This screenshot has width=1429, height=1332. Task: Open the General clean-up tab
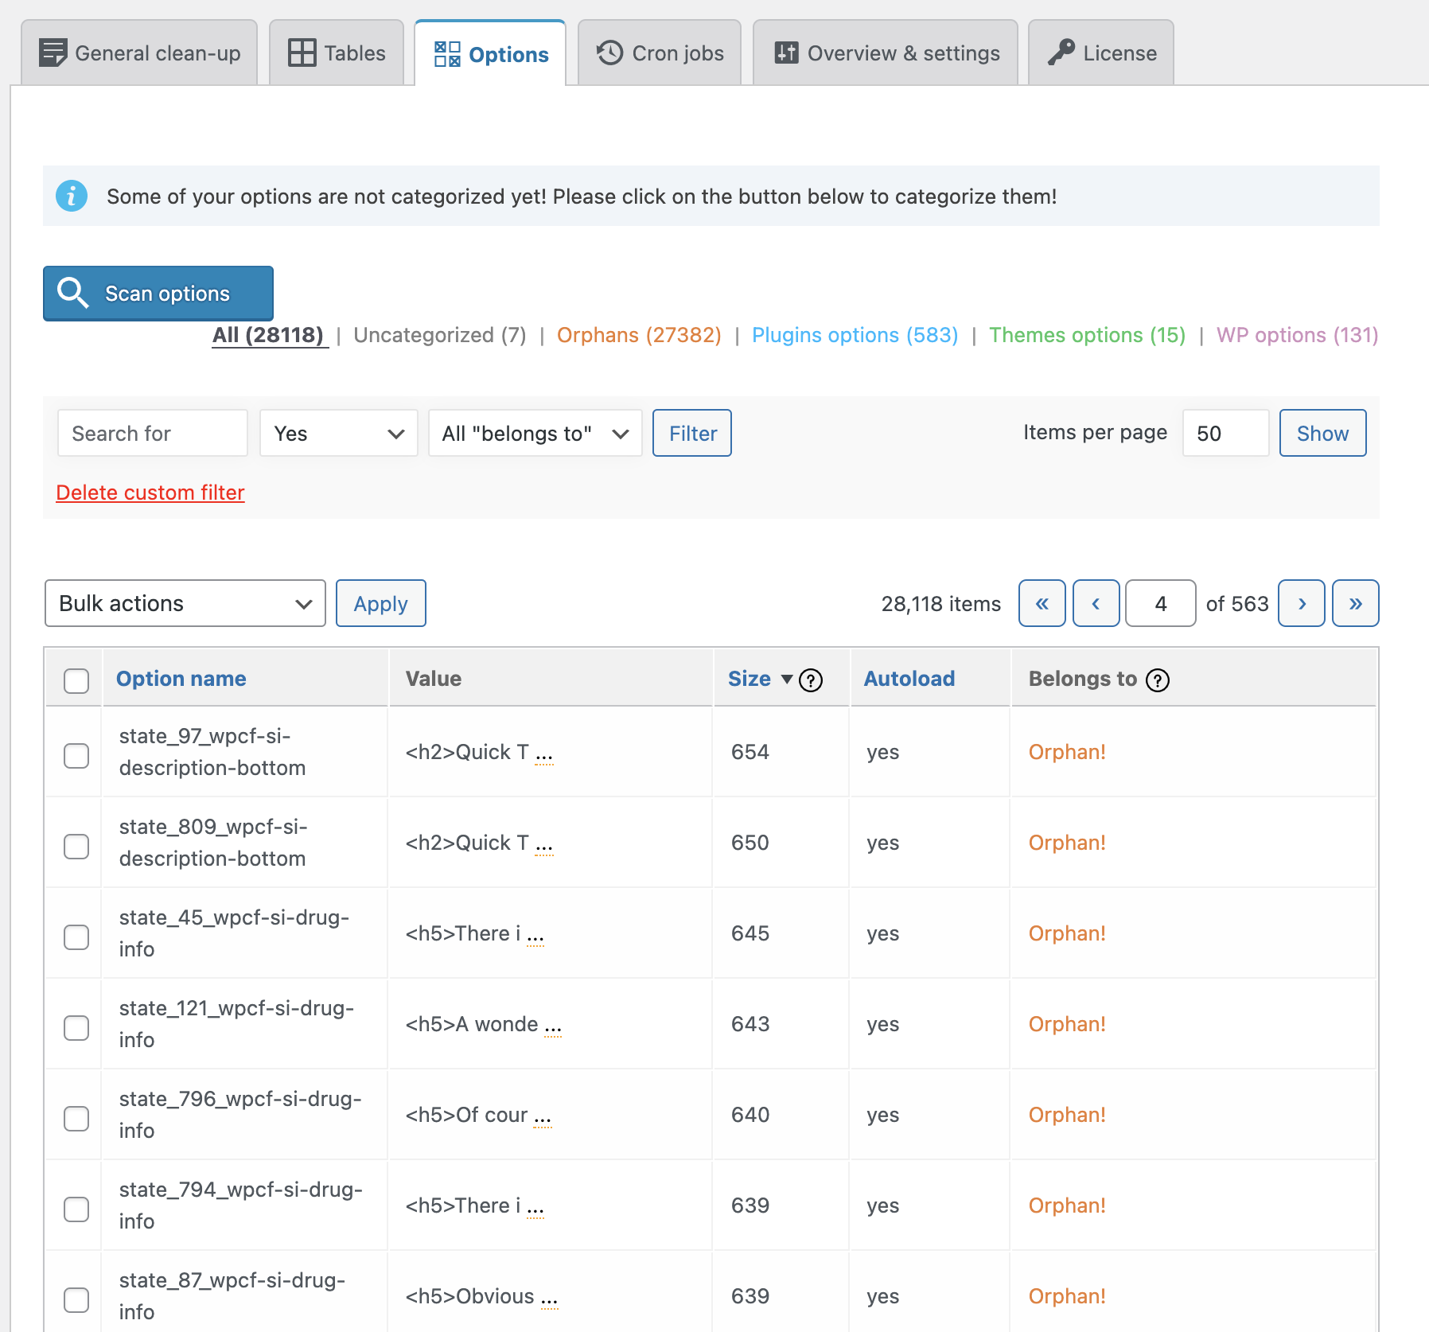pos(139,53)
